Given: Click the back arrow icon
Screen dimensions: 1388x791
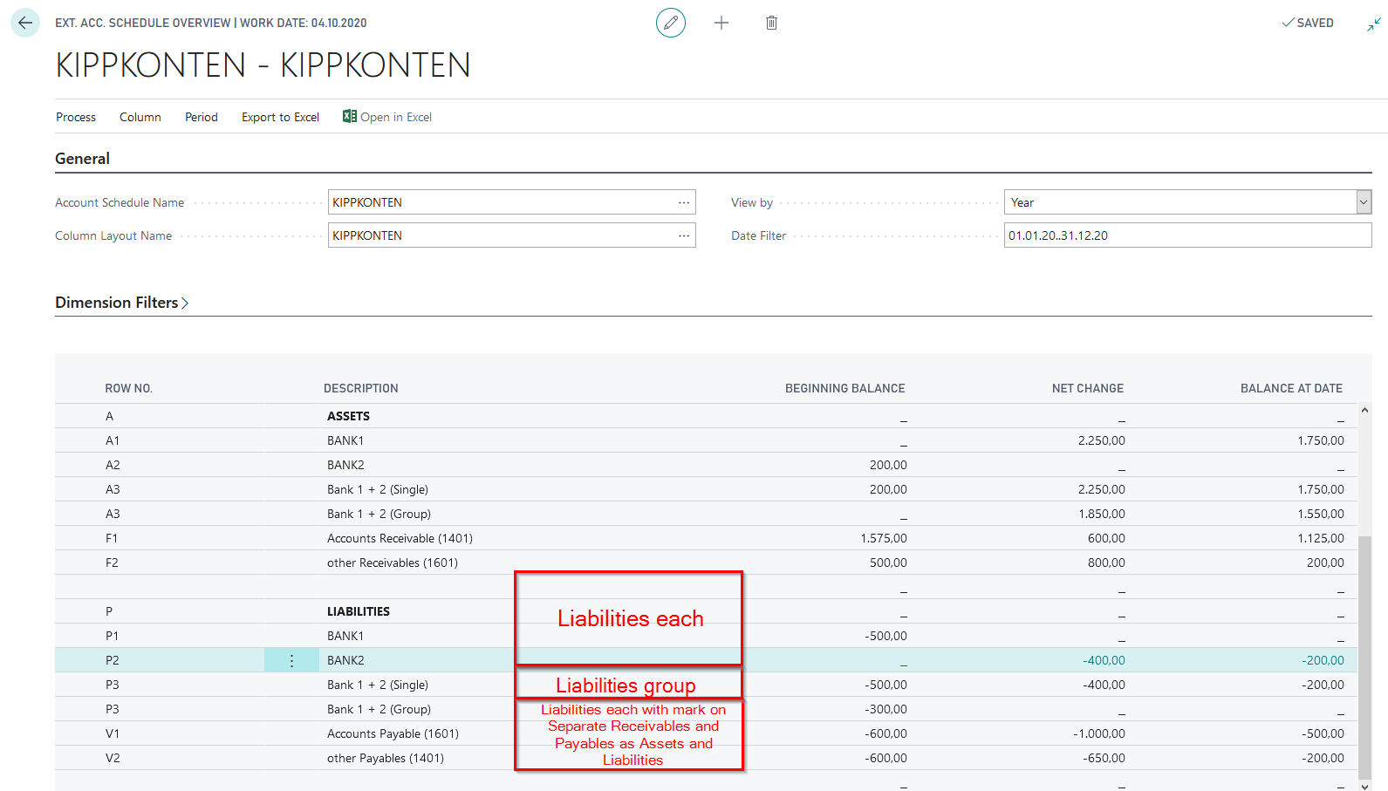Looking at the screenshot, I should [x=25, y=23].
